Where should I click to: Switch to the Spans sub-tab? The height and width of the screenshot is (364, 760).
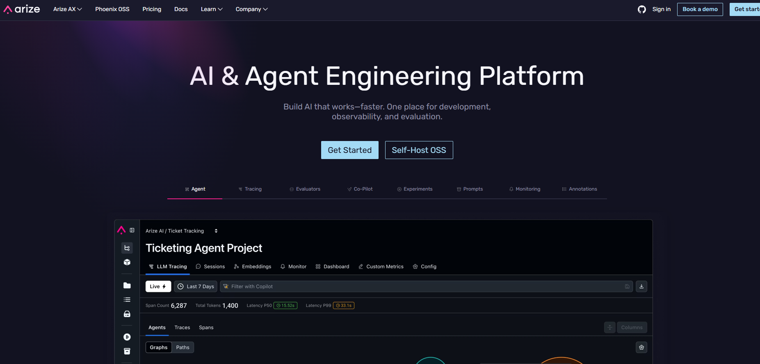[x=206, y=328]
